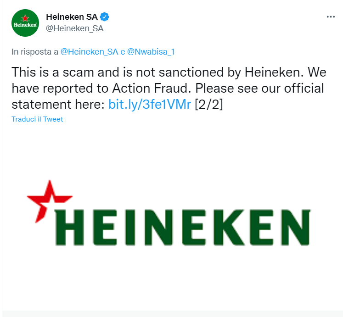Follow the bit.ly/3fe1VMr statement link
The height and width of the screenshot is (317, 343).
point(149,104)
